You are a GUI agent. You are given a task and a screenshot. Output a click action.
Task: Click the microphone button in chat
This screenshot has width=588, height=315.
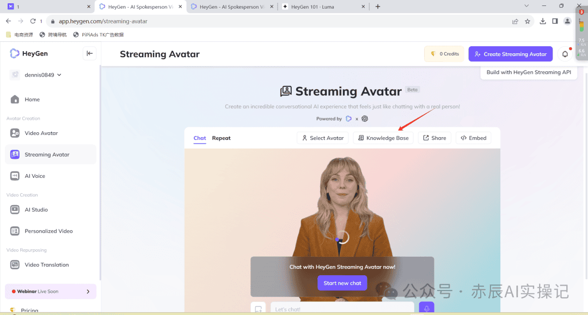point(426,308)
